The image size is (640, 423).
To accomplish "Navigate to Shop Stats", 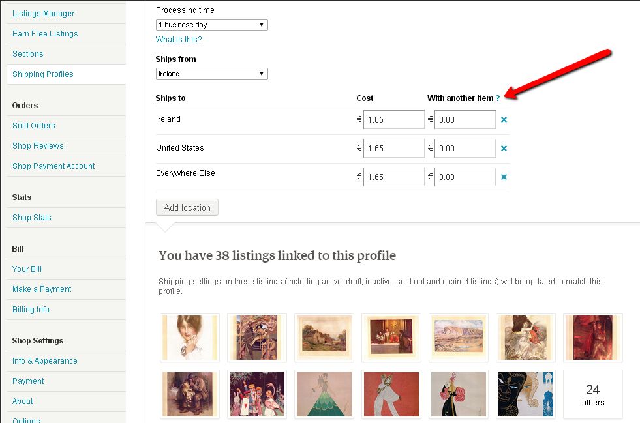I will pyautogui.click(x=32, y=218).
